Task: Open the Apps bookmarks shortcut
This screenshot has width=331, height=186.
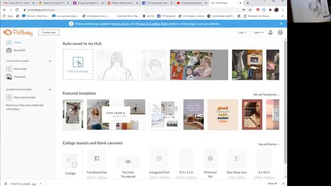Action: (8, 16)
